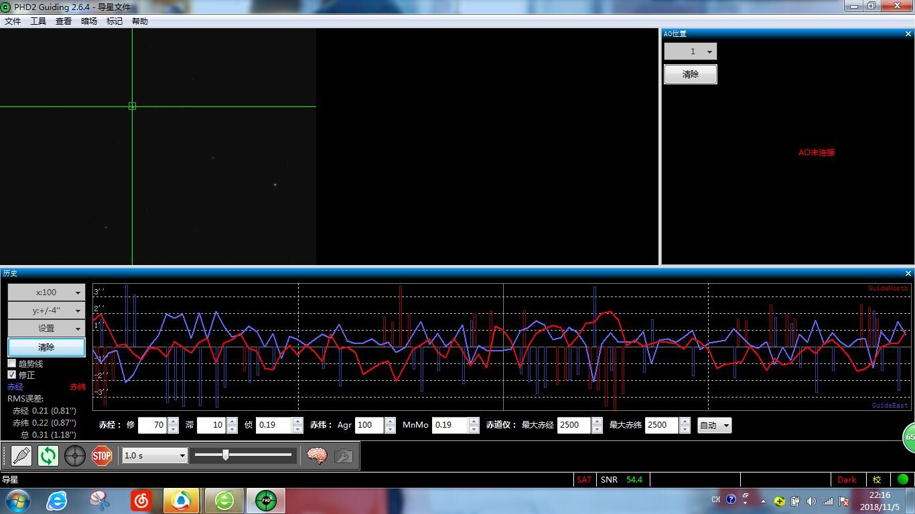Click the green status indicator in status bar
Screen dimensions: 915x514
coord(903,479)
